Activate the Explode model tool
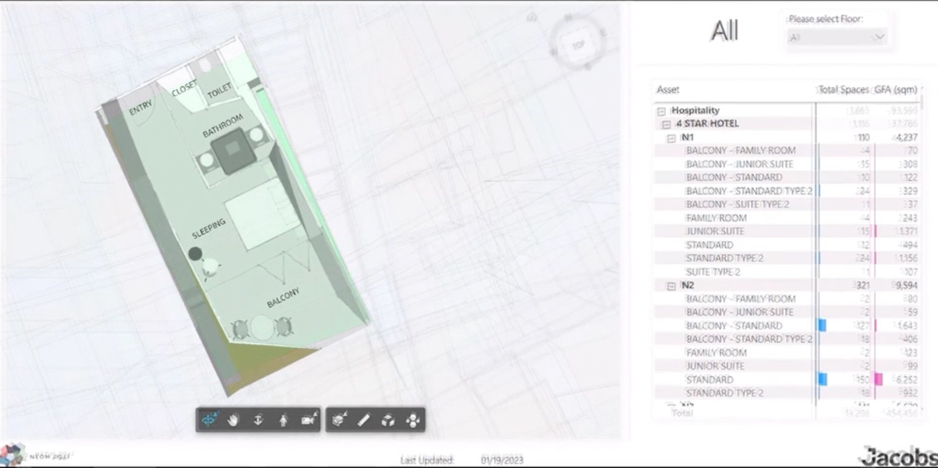The image size is (938, 468). click(x=388, y=420)
